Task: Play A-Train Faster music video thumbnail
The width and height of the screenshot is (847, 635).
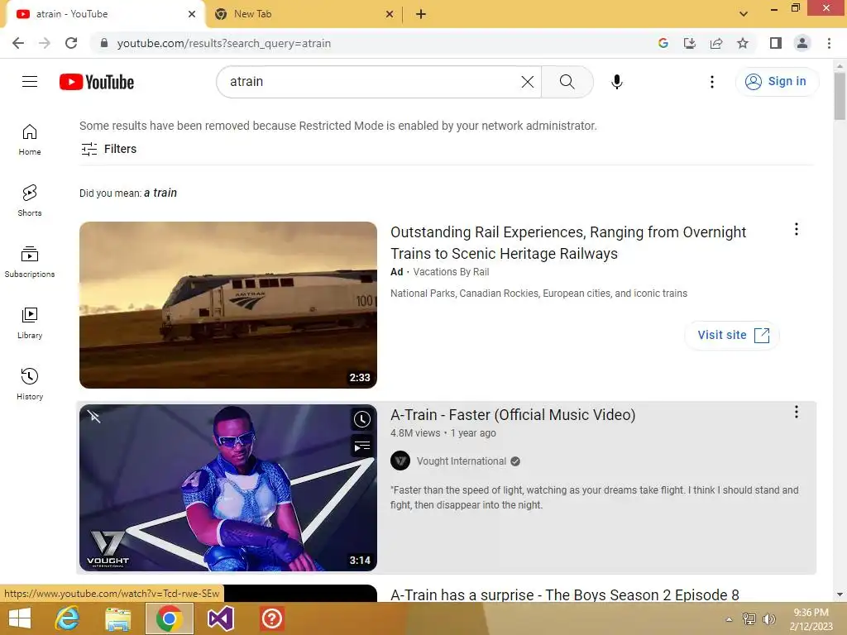Action: click(x=228, y=488)
